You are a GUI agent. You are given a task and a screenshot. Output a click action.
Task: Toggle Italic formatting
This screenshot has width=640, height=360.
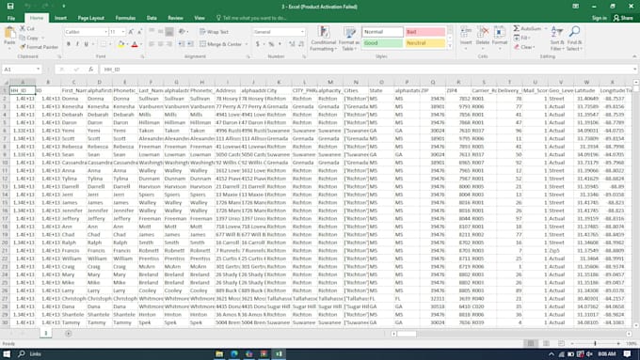[x=77, y=44]
